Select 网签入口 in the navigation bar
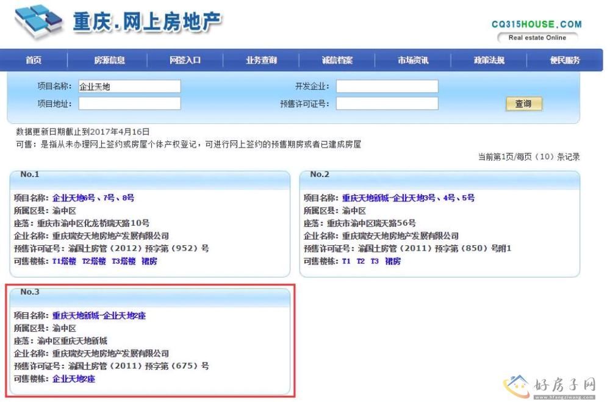This screenshot has height=402, width=610. pyautogui.click(x=185, y=60)
